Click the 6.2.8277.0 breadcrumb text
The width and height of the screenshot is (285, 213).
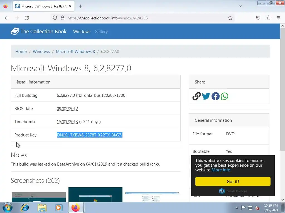[x=110, y=51]
